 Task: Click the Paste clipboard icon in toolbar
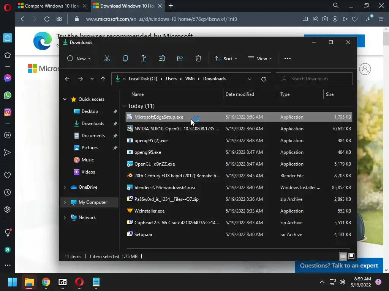click(143, 59)
